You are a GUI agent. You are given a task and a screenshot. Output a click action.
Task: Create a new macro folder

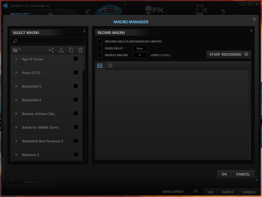[16, 50]
